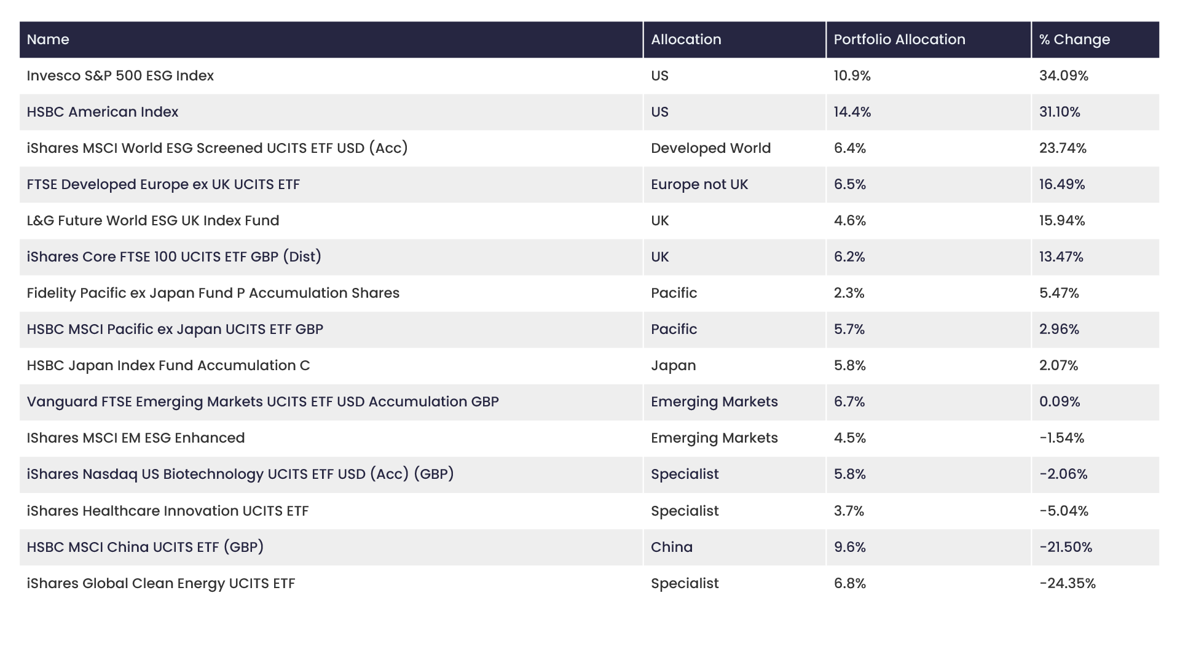Select iShares MSCI EM ESG Enhanced fund
The image size is (1180, 663).
[x=136, y=438]
